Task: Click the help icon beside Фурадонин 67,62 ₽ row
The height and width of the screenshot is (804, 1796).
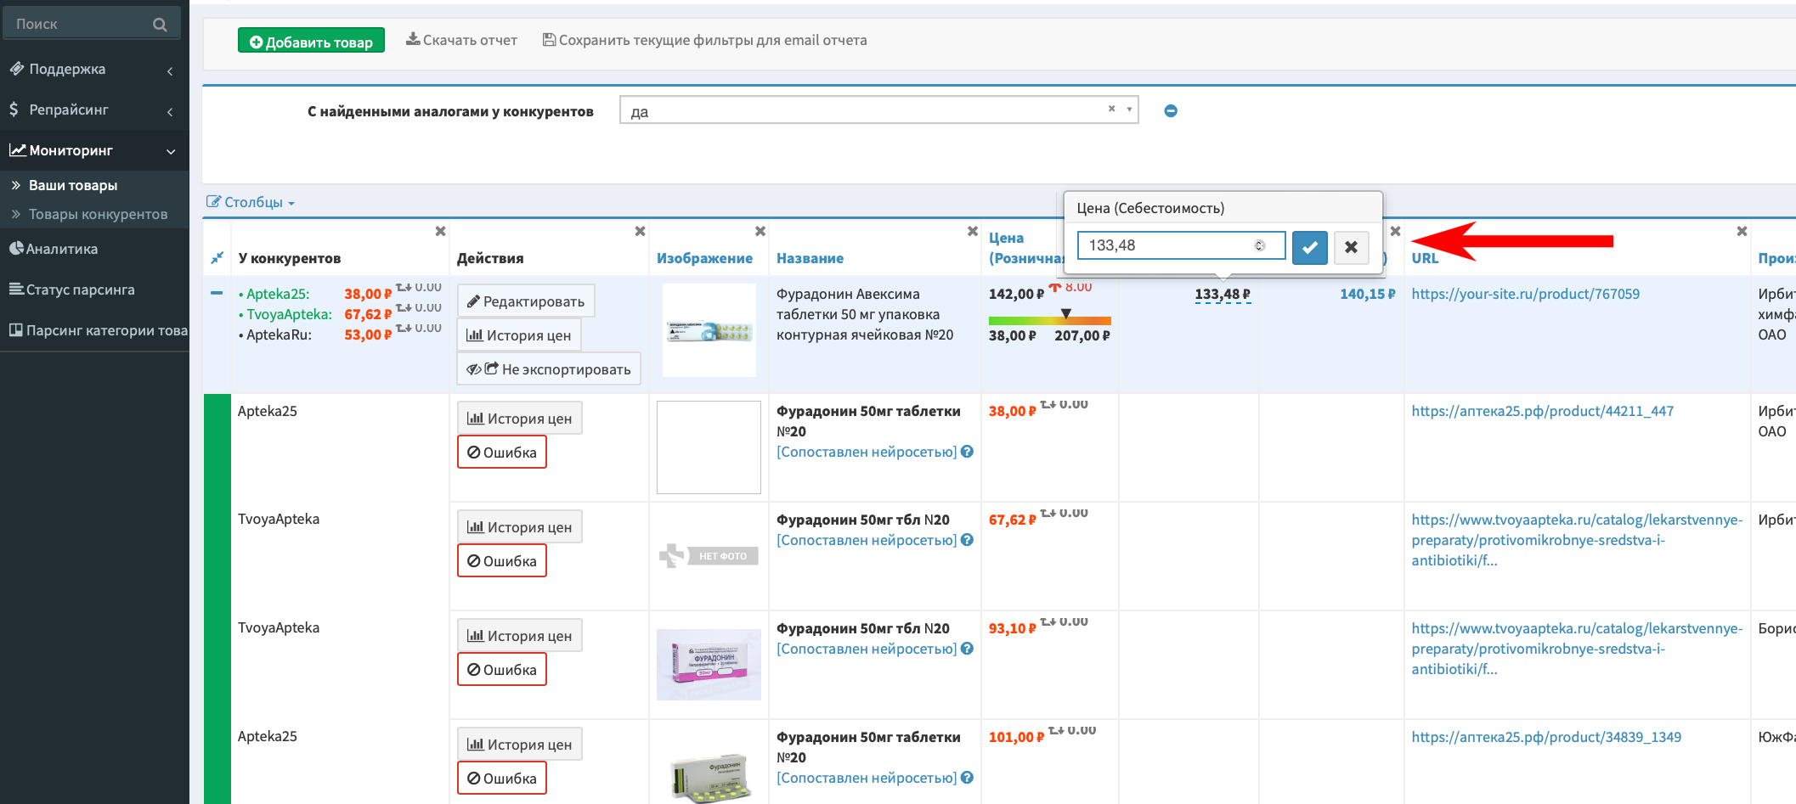Action: point(967,540)
